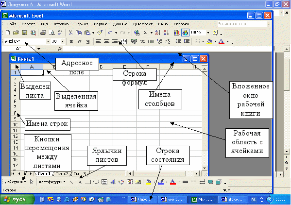Click the AutoSum sigma icon
The height and width of the screenshot is (205, 291).
[145, 33]
